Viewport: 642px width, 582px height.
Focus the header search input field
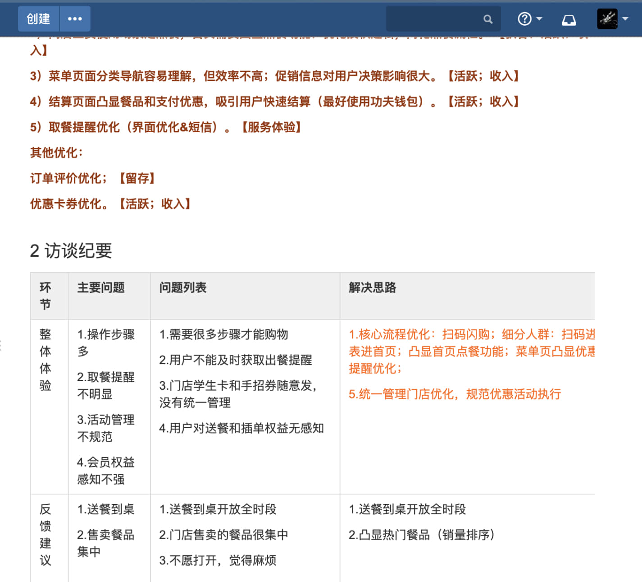point(433,19)
